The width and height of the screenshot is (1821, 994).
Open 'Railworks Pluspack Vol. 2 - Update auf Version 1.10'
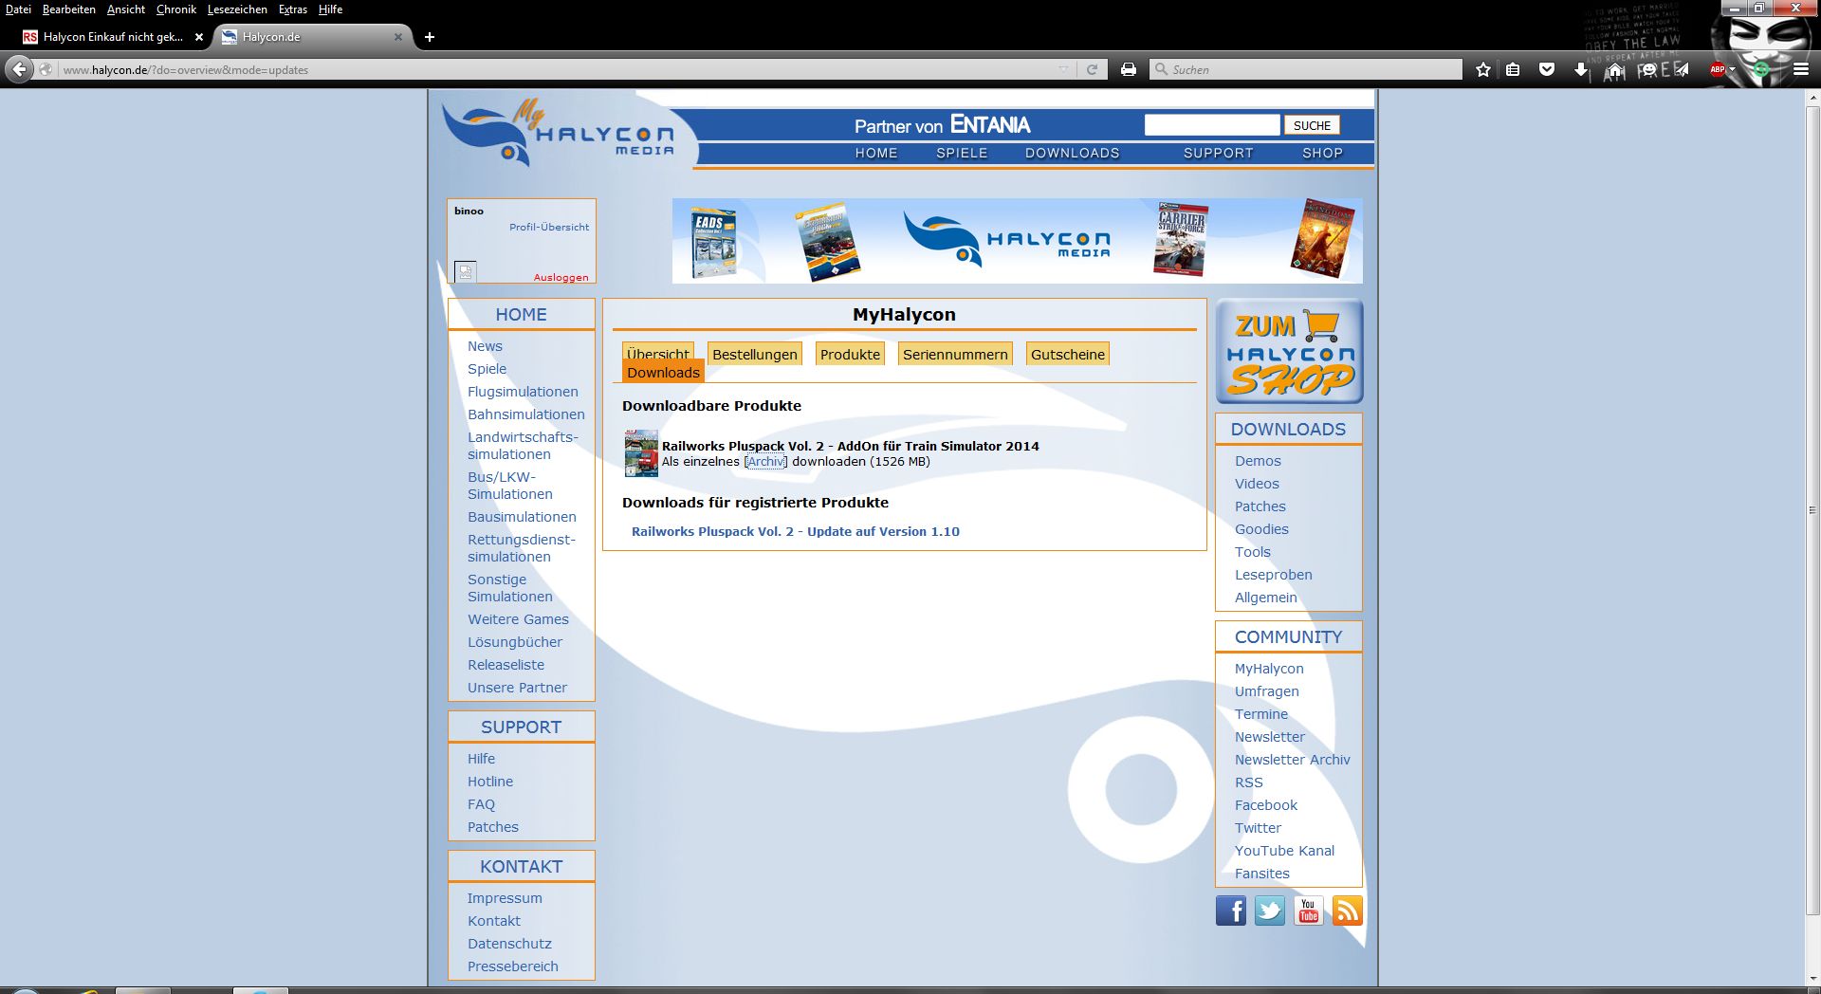coord(796,532)
